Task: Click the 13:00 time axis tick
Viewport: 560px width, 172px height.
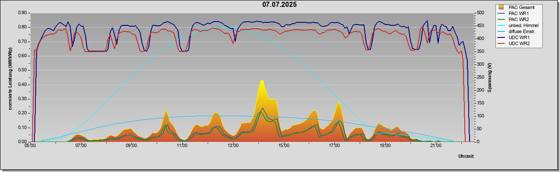Action: click(x=233, y=146)
